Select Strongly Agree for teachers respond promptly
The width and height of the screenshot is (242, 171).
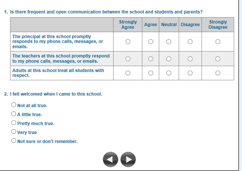pos(128,59)
